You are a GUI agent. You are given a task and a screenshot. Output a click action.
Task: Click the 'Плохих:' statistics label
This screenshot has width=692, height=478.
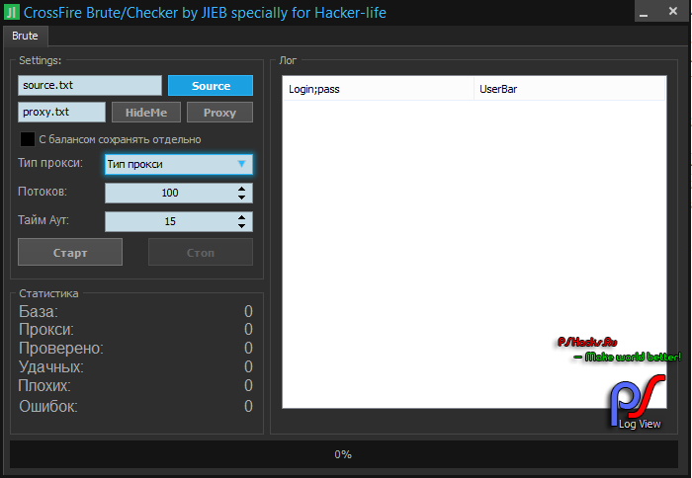point(44,386)
